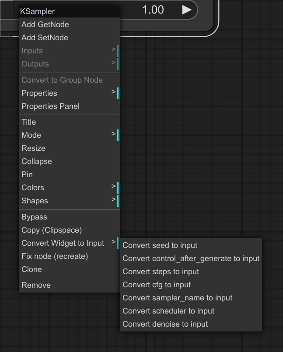The image size is (283, 352).
Task: Clone the KSampler node
Action: [31, 269]
